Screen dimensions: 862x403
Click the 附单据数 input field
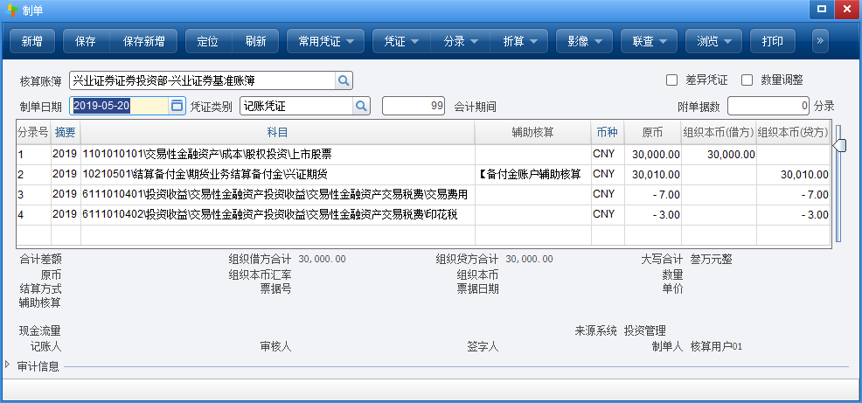click(768, 106)
